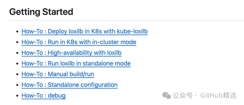Click the bullet beside the in-cluster mode link
The height and width of the screenshot is (105, 244).
[x=17, y=42]
